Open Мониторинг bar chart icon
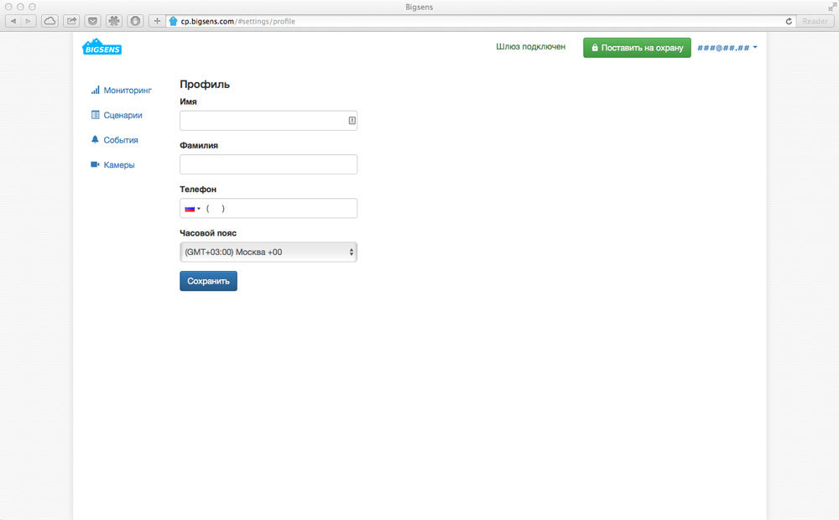The height and width of the screenshot is (520, 839). 96,90
